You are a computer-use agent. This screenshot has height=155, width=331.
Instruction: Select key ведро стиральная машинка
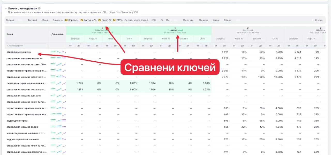click(23, 139)
